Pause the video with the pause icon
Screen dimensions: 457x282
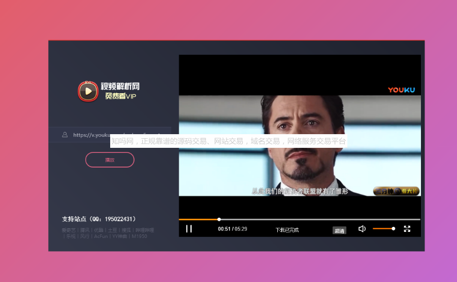pyautogui.click(x=189, y=229)
